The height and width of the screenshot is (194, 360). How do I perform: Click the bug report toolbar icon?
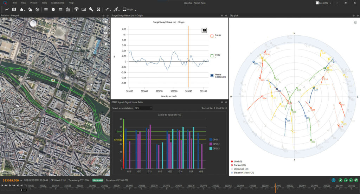(53, 9)
